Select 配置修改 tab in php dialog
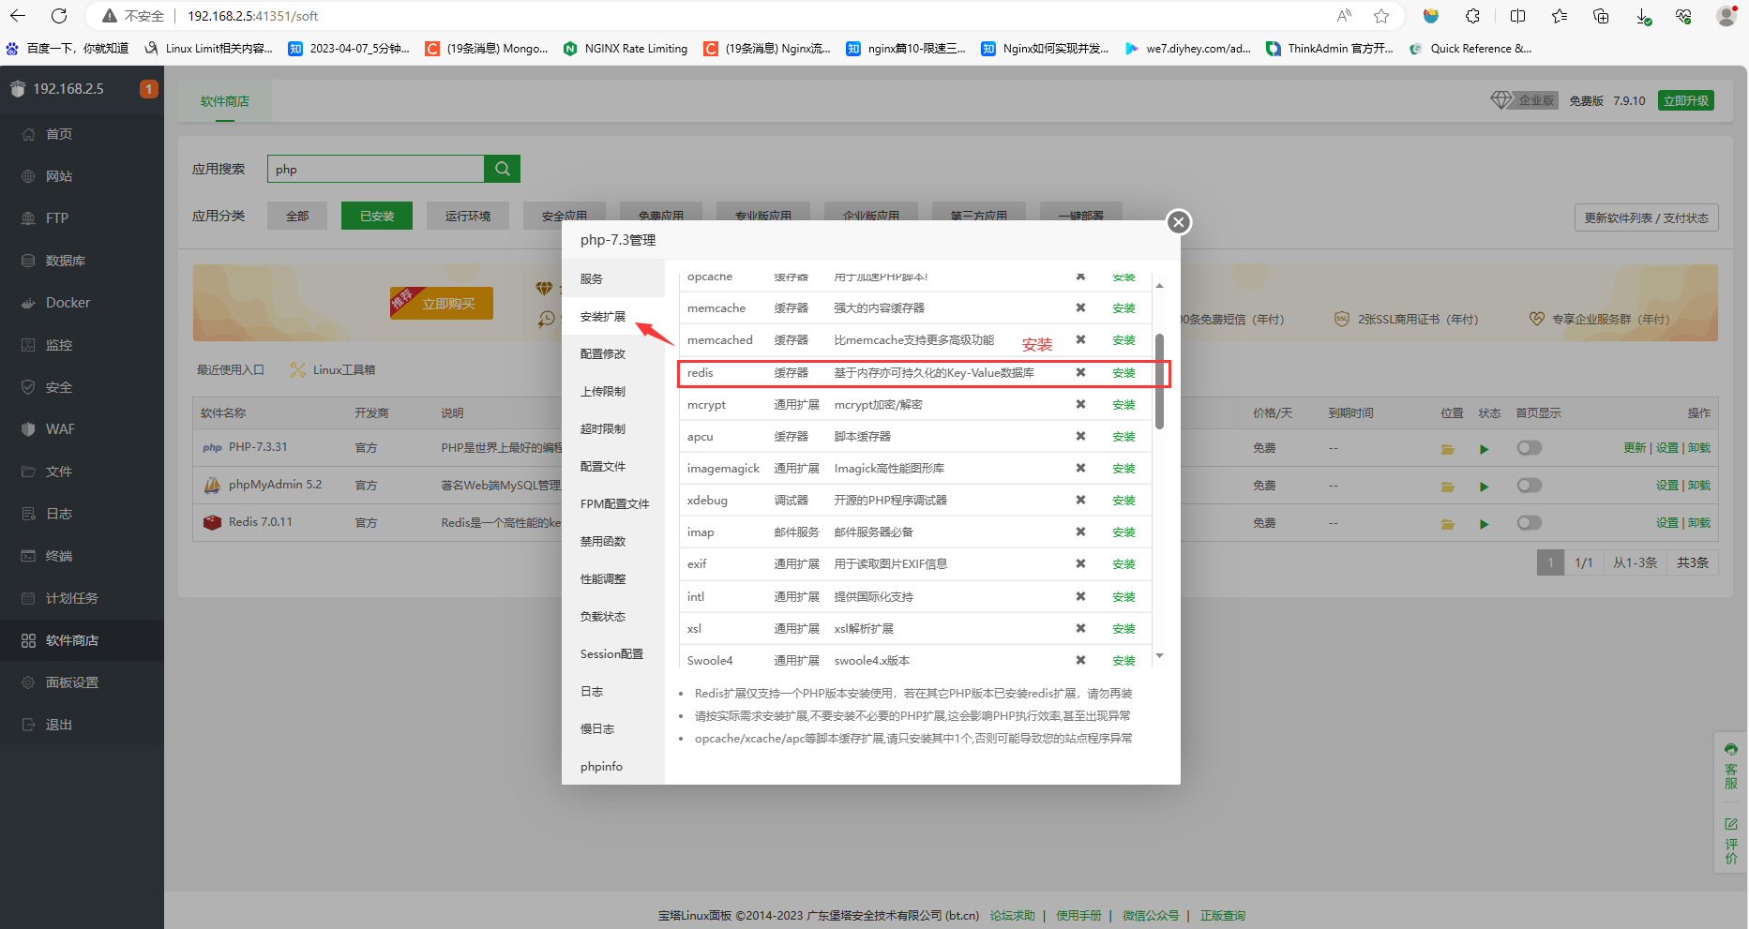The width and height of the screenshot is (1749, 929). (613, 354)
